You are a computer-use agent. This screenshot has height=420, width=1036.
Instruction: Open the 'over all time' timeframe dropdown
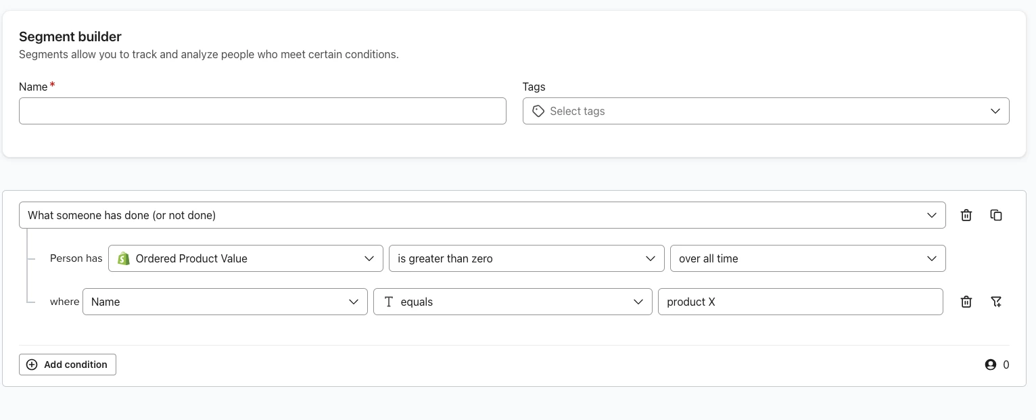click(x=807, y=258)
